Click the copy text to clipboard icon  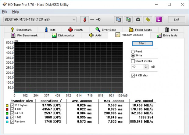coord(119,20)
